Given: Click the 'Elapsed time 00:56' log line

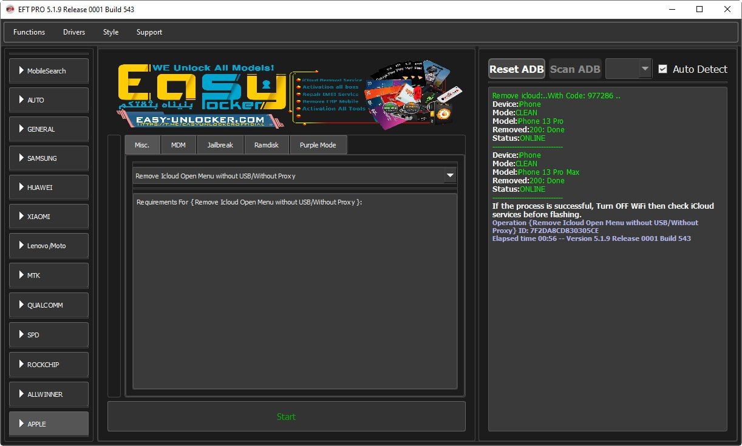Looking at the screenshot, I should pos(591,238).
